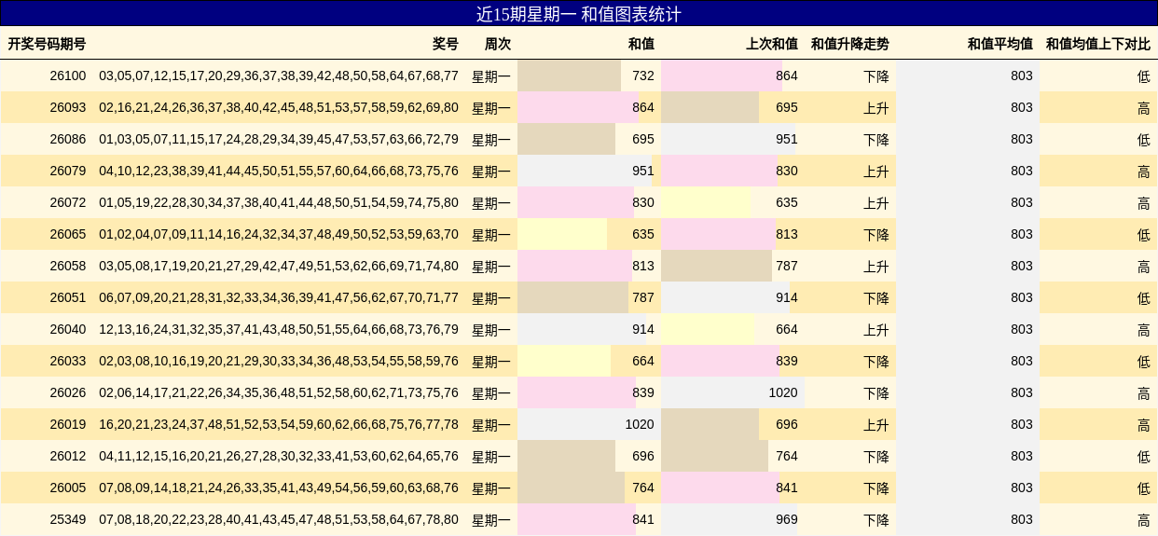
Task: Click the numbers row starting 03,05,07,12,15,17
Action: pyautogui.click(x=279, y=76)
